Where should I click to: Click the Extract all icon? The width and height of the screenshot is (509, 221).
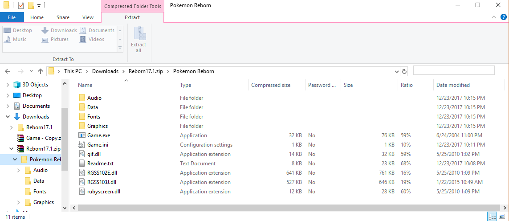(x=138, y=40)
